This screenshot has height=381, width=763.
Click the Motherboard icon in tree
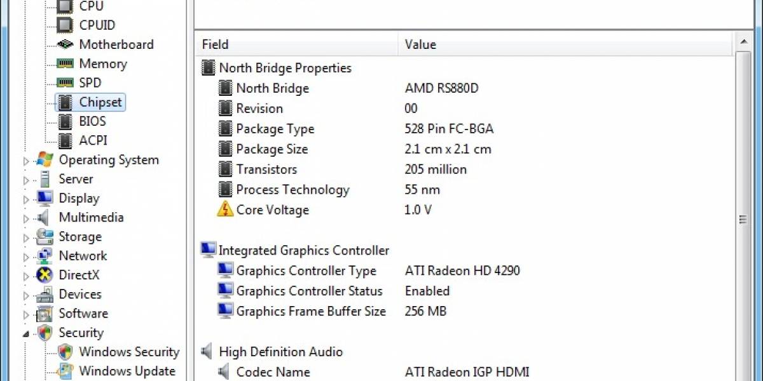pyautogui.click(x=65, y=44)
